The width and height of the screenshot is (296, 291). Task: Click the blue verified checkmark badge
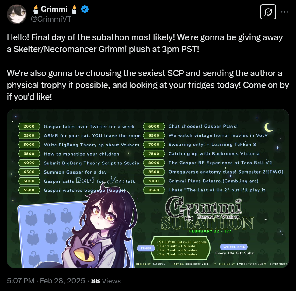click(85, 9)
